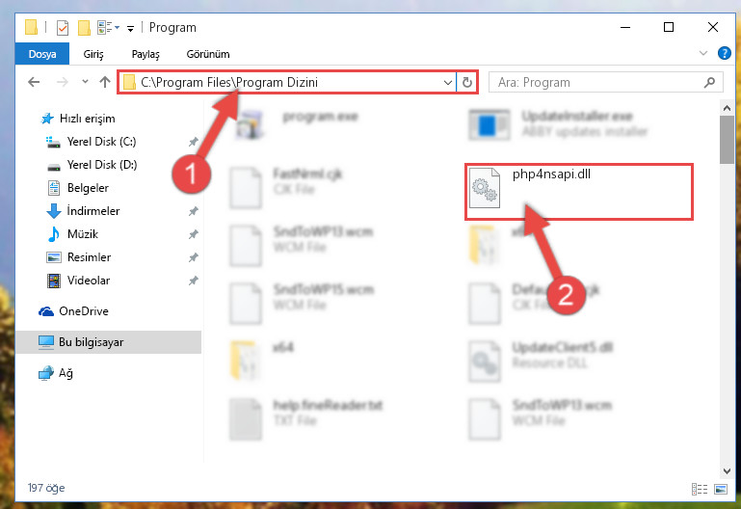The height and width of the screenshot is (509, 741).
Task: Expand the Customize Quick Access Toolbar menu
Action: click(x=130, y=29)
